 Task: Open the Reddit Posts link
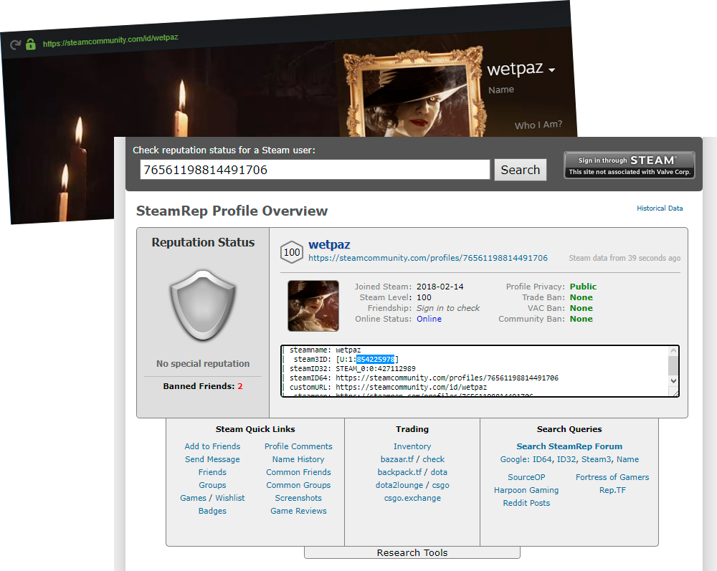526,503
